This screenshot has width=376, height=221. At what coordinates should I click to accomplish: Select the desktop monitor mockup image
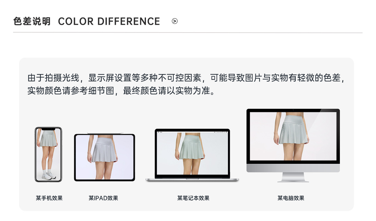(293, 145)
